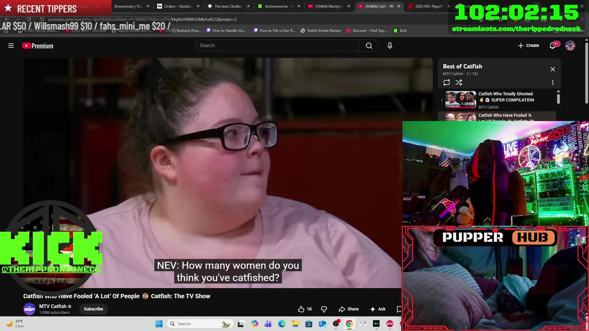The image size is (589, 331).
Task: Go to YouTube Premium home logo
Action: click(38, 46)
